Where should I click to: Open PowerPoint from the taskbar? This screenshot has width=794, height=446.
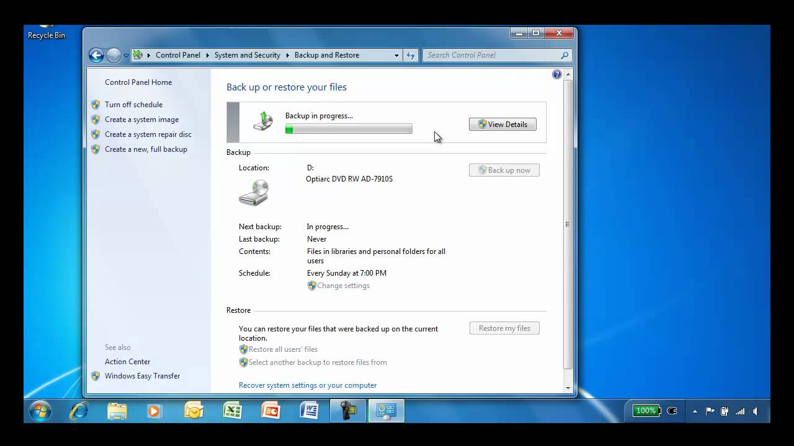270,411
